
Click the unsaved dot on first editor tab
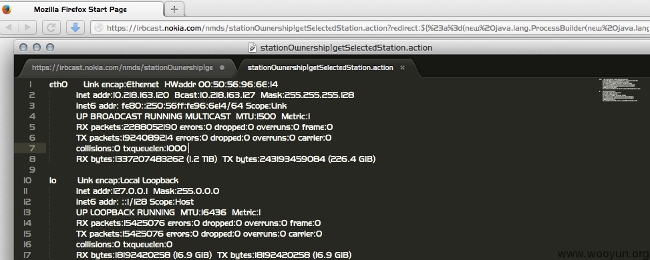tap(222, 67)
